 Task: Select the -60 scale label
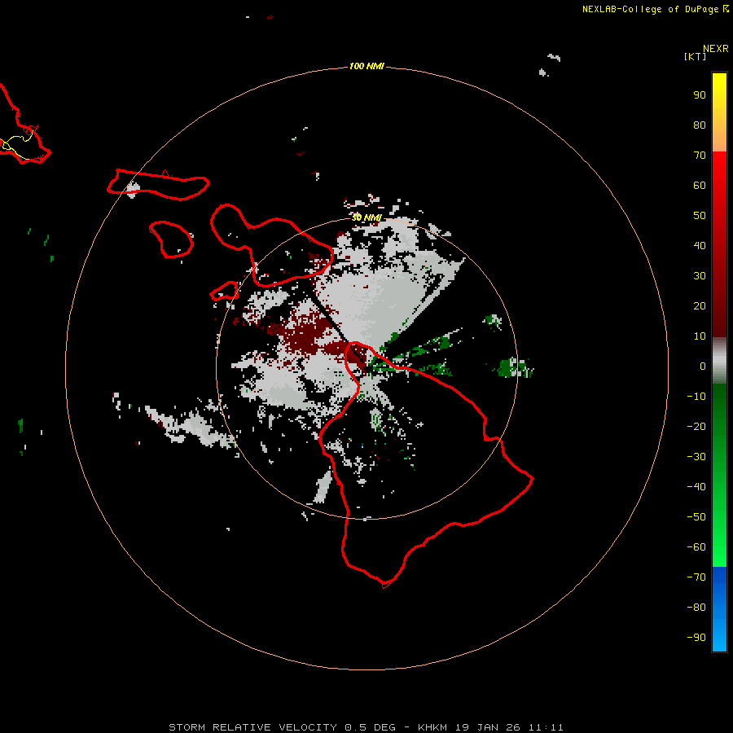[x=696, y=547]
